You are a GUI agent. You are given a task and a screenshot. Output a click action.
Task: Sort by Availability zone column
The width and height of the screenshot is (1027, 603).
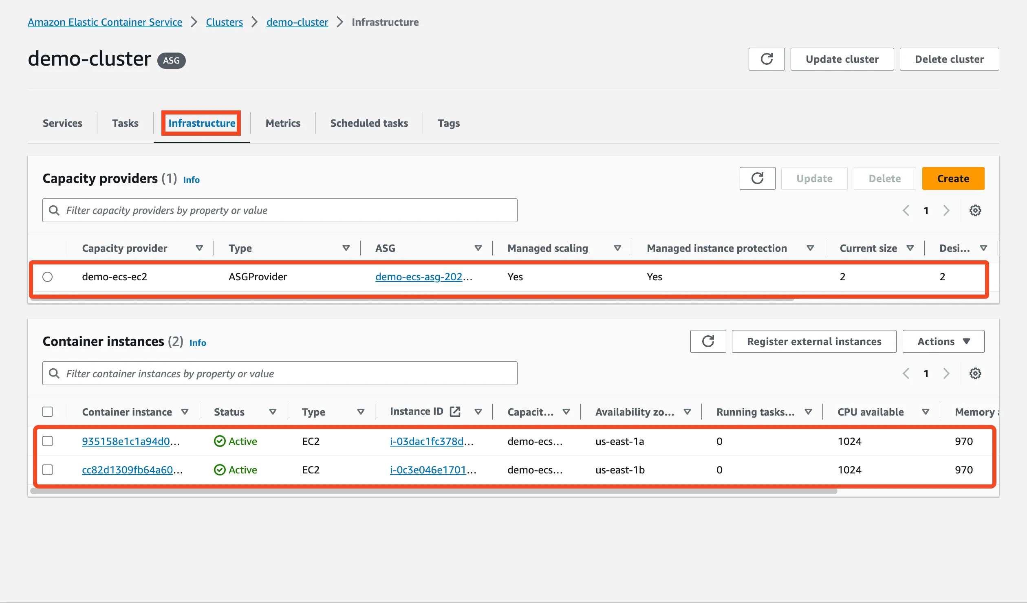pyautogui.click(x=687, y=412)
